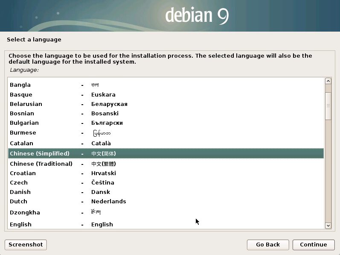Image resolution: width=340 pixels, height=255 pixels.
Task: Select Basque language row
Action: [x=166, y=95]
